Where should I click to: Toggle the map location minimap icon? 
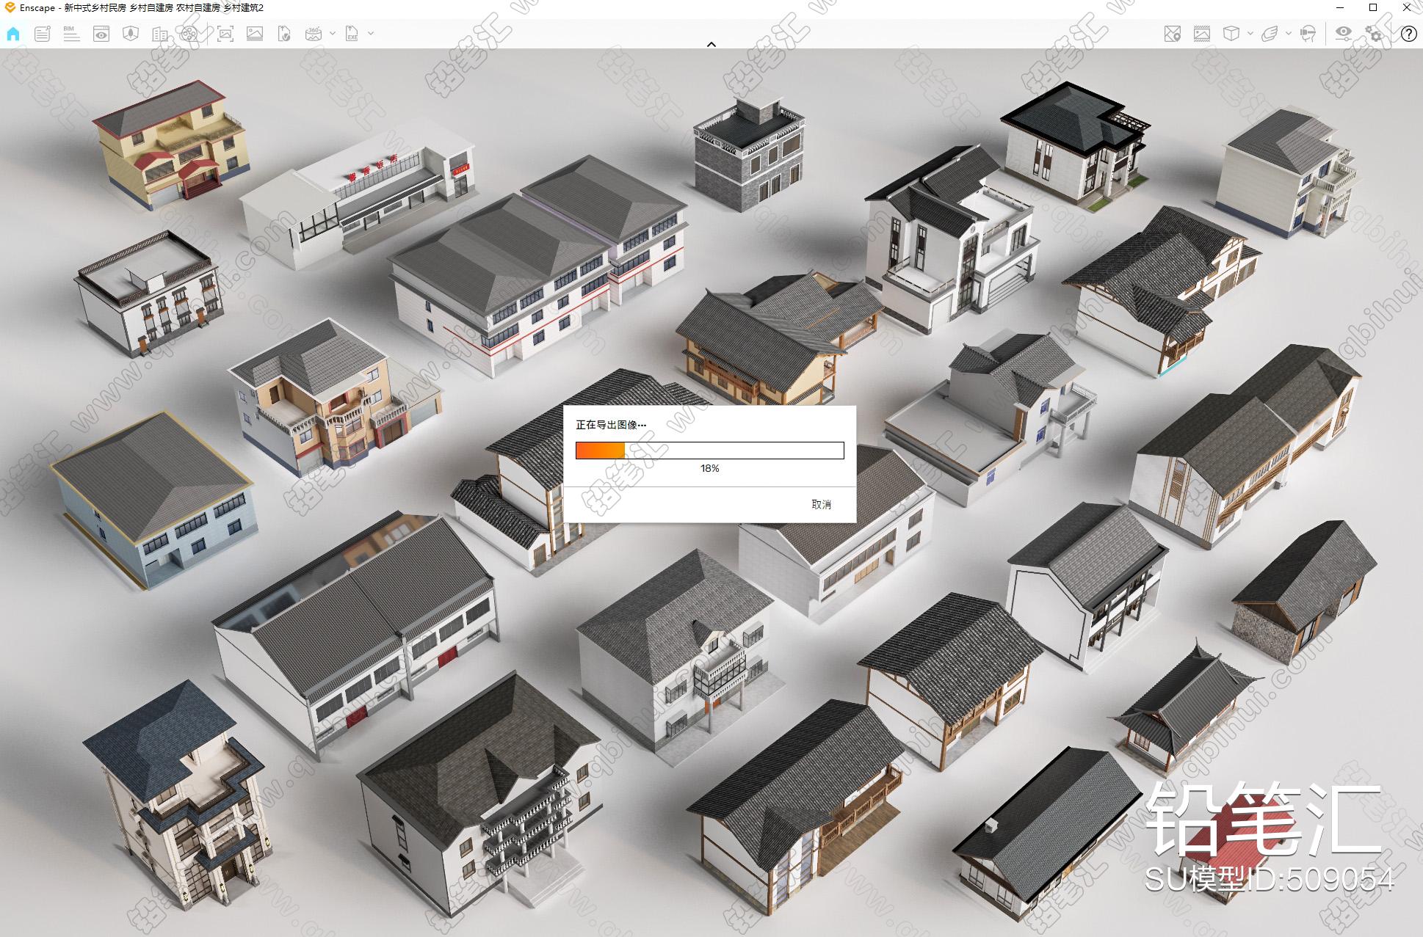coord(1173,34)
